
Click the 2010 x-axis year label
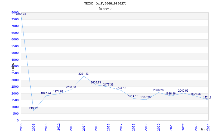[x=46, y=127]
